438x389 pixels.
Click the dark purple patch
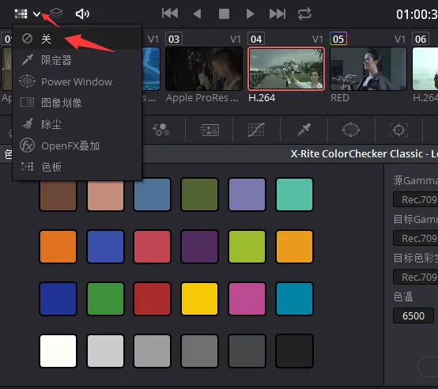point(199,247)
